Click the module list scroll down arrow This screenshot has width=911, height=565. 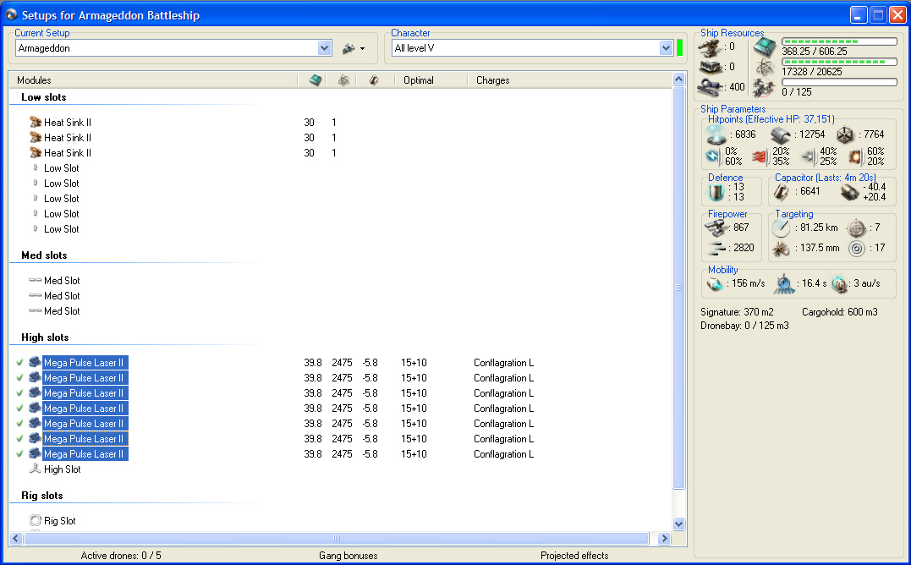tap(678, 524)
